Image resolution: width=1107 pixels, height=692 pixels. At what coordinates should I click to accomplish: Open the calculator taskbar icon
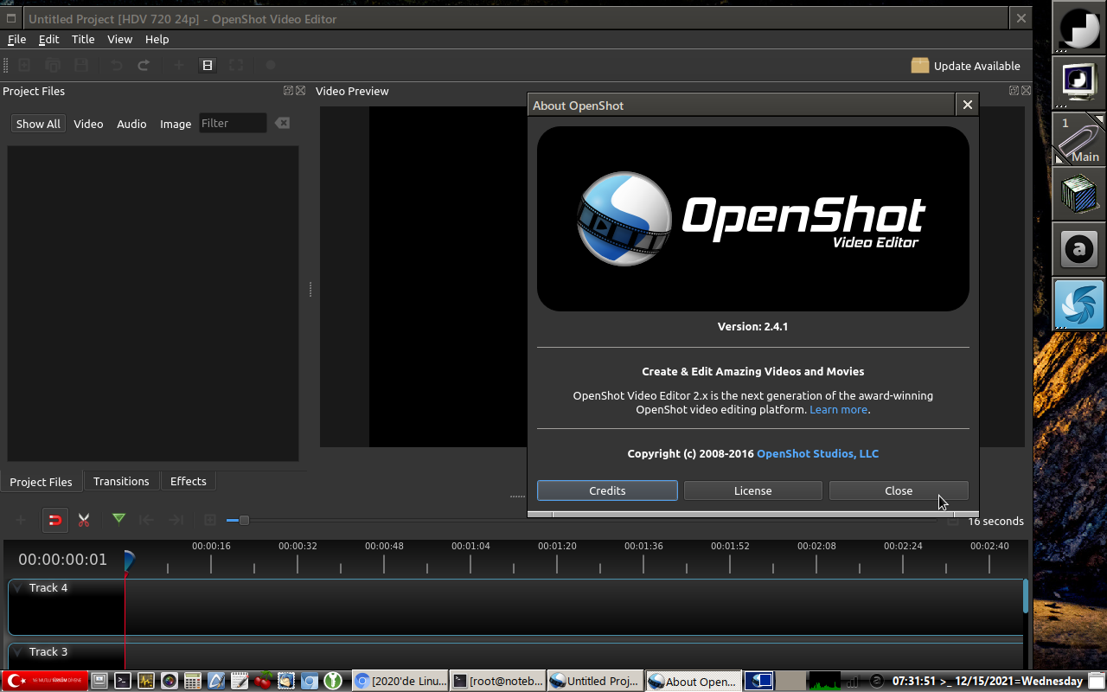193,681
